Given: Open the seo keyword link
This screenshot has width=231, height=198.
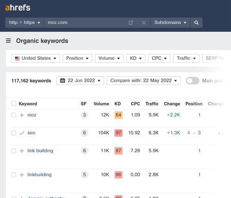Looking at the screenshot, I should point(31,133).
